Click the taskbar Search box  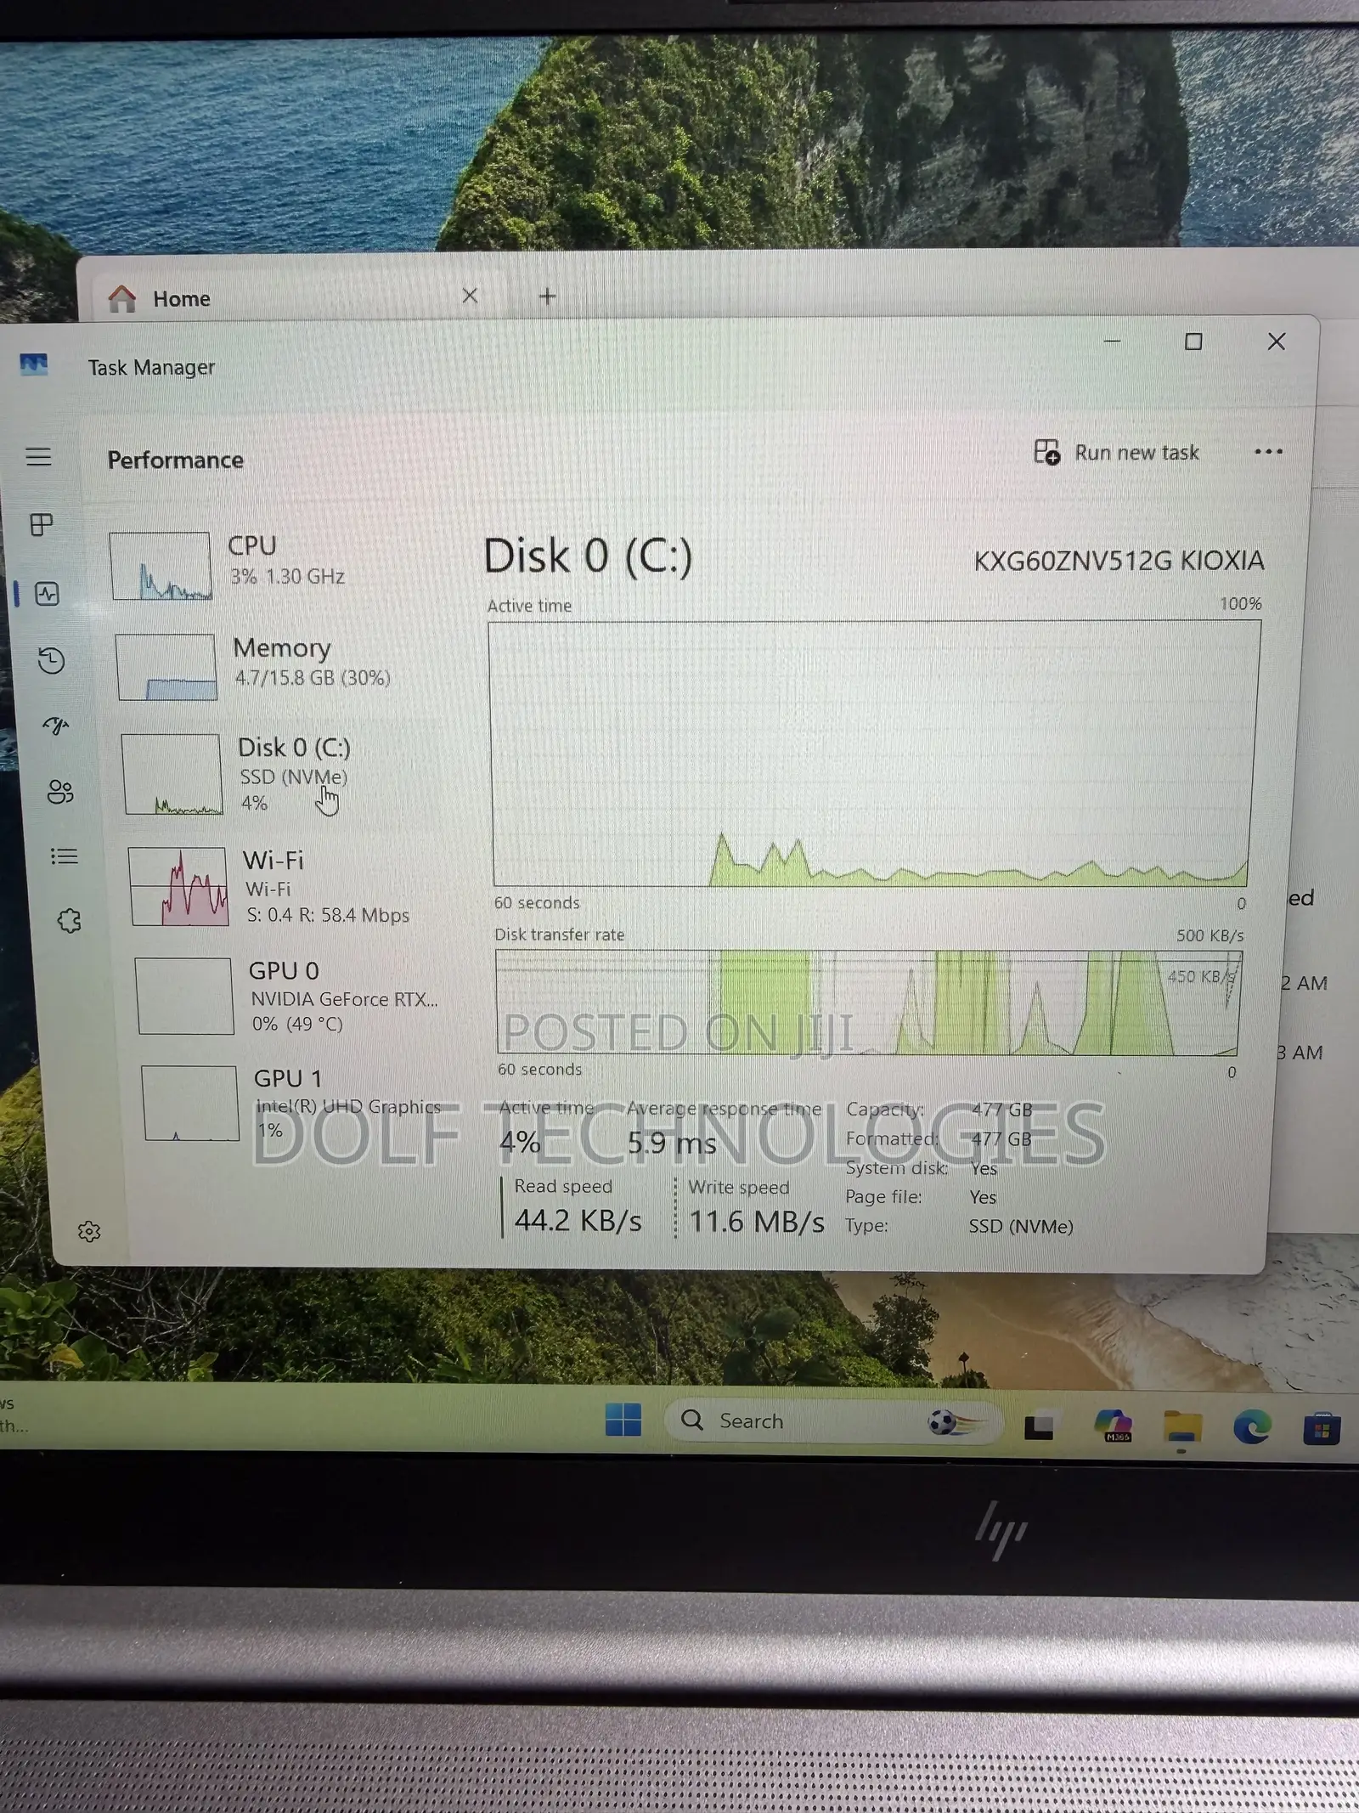coord(832,1420)
